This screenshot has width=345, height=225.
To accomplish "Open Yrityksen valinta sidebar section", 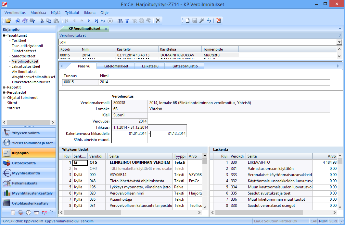I will [x=29, y=133].
